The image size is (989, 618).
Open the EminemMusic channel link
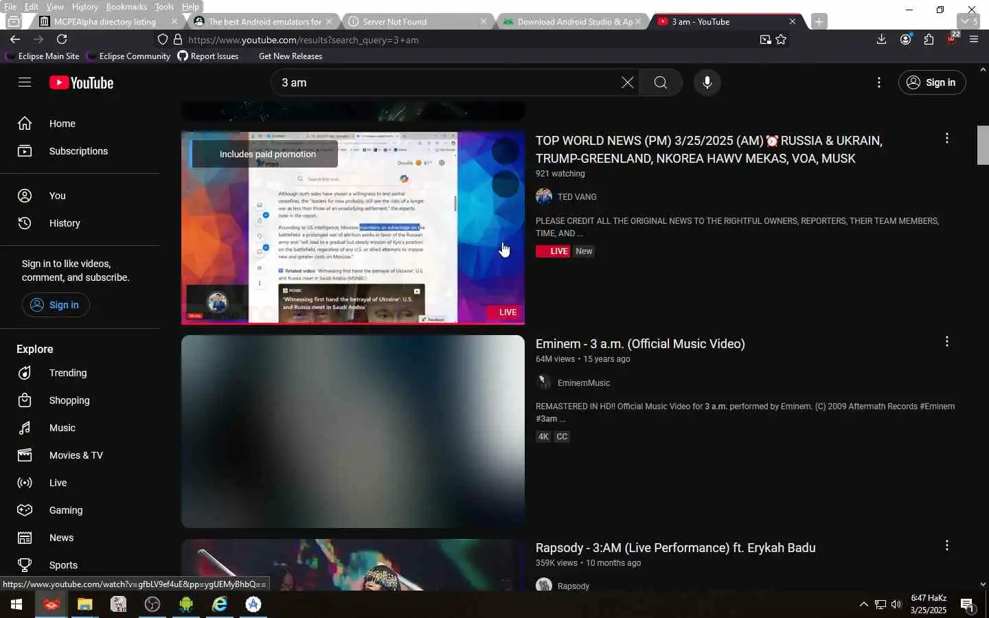pyautogui.click(x=584, y=383)
